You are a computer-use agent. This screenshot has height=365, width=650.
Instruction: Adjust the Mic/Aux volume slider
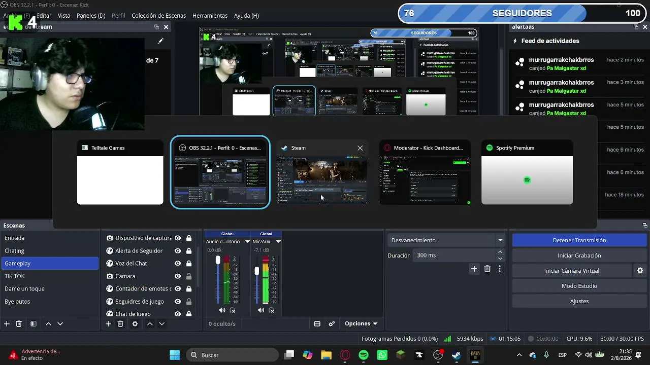coord(256,271)
